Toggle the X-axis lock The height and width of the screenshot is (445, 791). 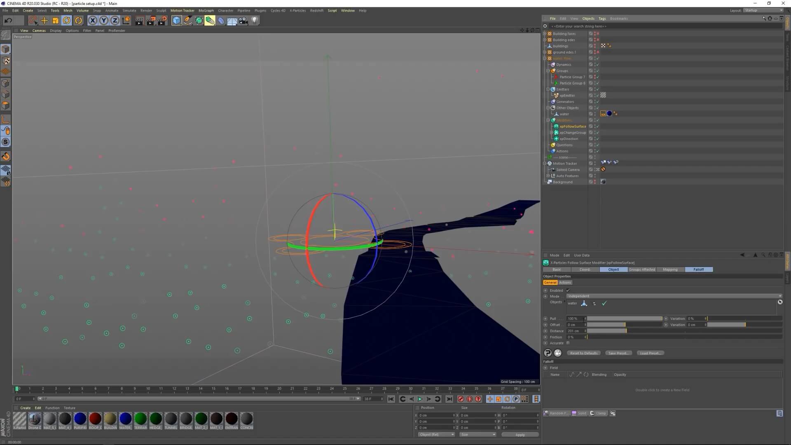pos(93,20)
